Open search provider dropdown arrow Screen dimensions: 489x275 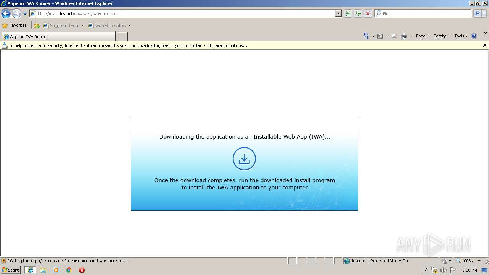tap(484, 14)
